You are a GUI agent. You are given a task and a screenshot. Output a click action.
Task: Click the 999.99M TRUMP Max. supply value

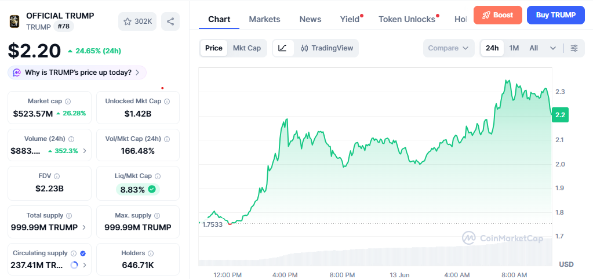click(x=137, y=227)
